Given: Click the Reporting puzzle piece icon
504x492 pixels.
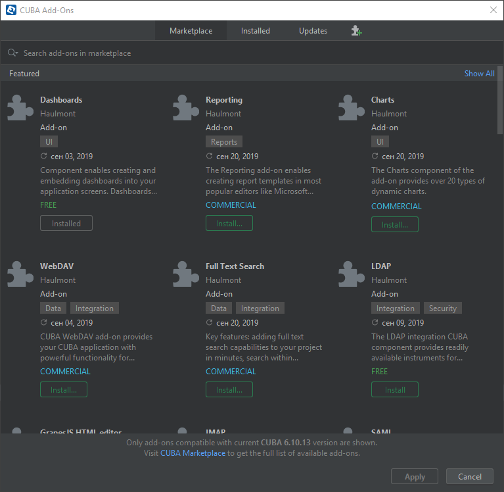Looking at the screenshot, I should [x=186, y=108].
